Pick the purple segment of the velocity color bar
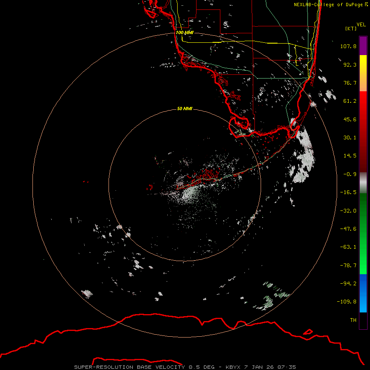Image resolution: width=370 pixels, height=370 pixels. (x=363, y=46)
